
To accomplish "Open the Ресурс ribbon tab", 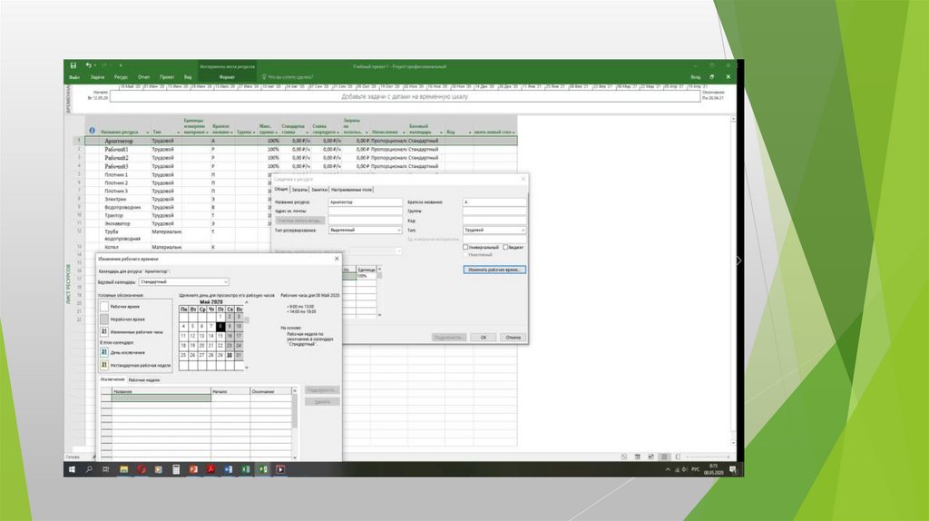I will tap(121, 78).
